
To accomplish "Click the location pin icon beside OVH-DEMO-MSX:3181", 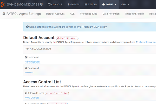I will [x=41, y=4].
